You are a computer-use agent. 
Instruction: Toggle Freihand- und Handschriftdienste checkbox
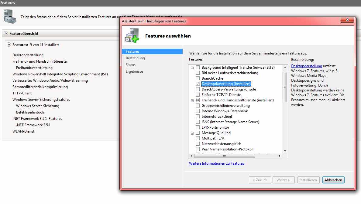click(x=198, y=100)
